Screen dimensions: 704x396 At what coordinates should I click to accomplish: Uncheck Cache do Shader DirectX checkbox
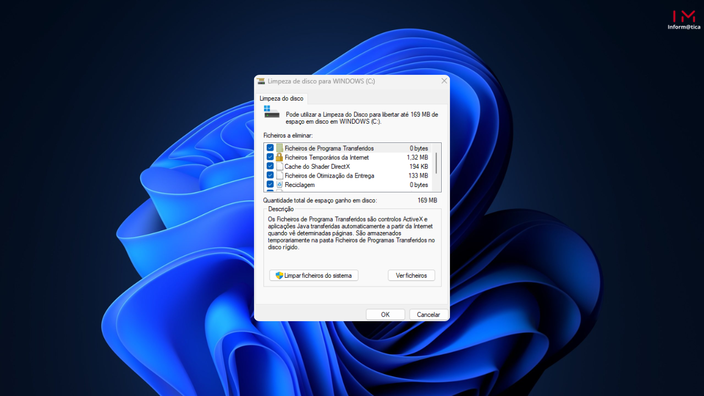(270, 166)
